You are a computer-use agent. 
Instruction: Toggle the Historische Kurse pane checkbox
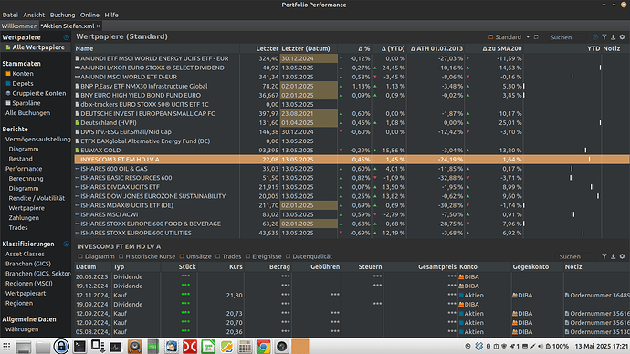[x=121, y=256]
